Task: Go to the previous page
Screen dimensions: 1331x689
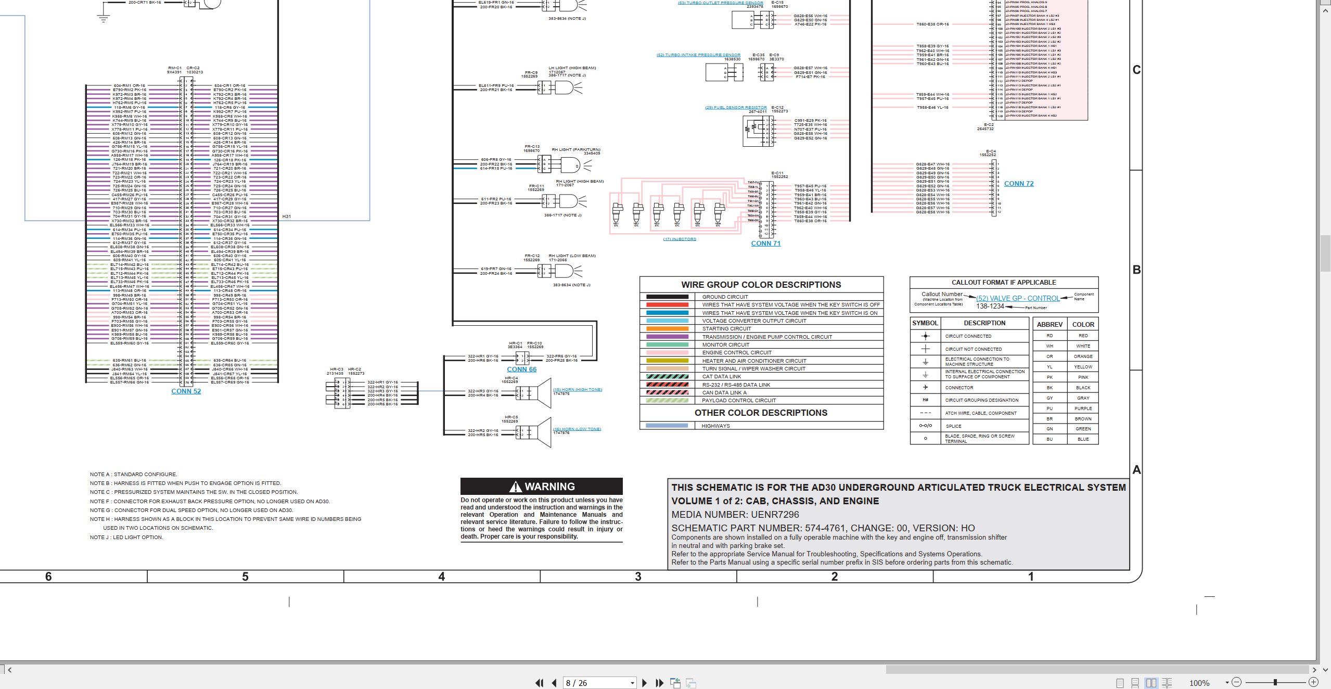Action: pos(554,683)
